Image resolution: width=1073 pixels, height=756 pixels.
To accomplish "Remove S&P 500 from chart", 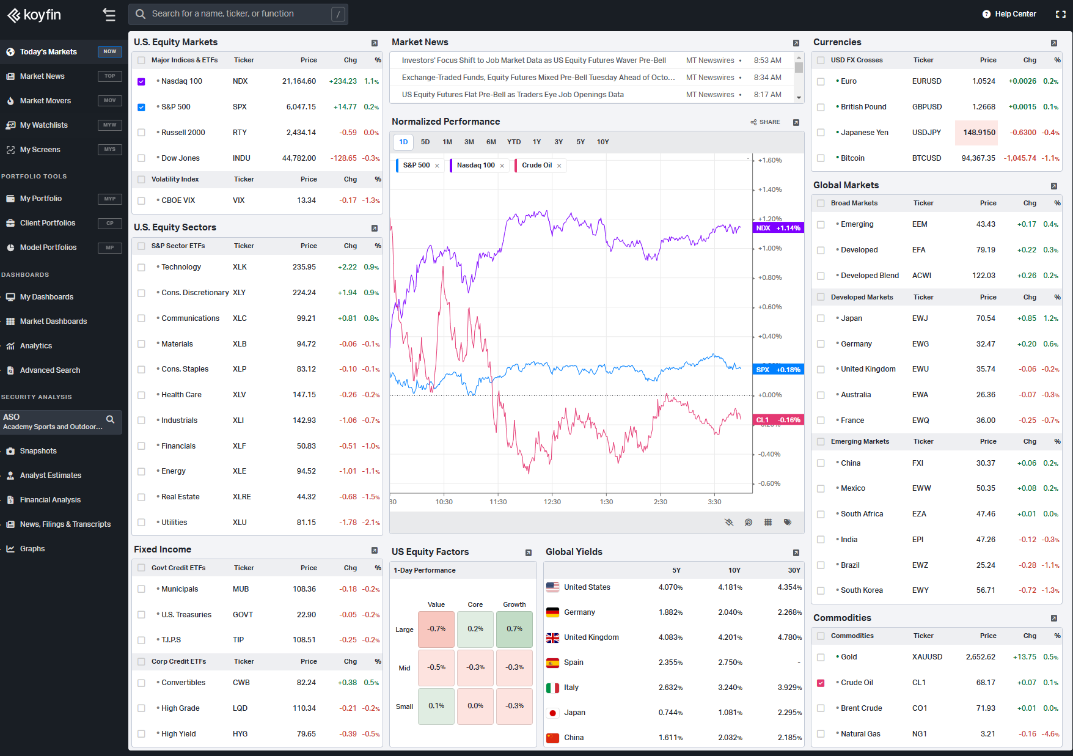I will click(x=437, y=166).
